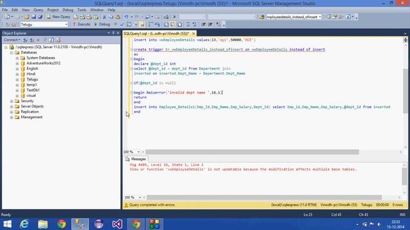The width and height of the screenshot is (410, 230).
Task: Click the Save icon in toolbar
Action: [x=34, y=17]
